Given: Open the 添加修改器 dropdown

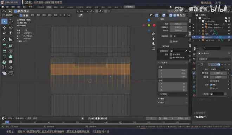Looking at the screenshot, I should click(x=214, y=59).
